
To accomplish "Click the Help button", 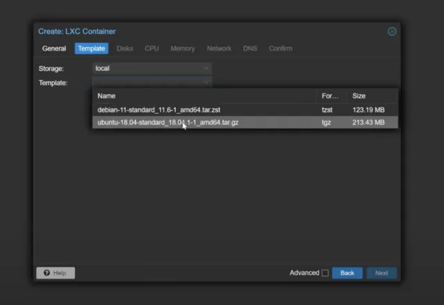I will point(55,273).
